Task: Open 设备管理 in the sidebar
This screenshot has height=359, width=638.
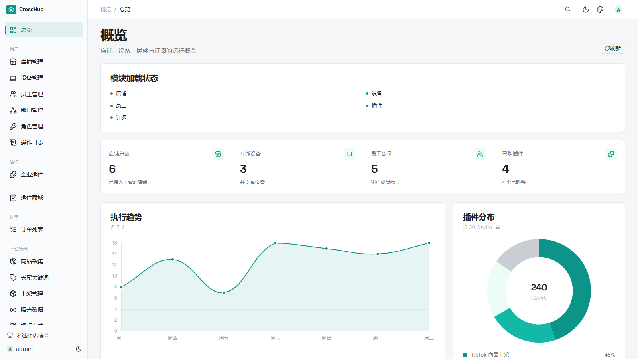Action: (44, 78)
